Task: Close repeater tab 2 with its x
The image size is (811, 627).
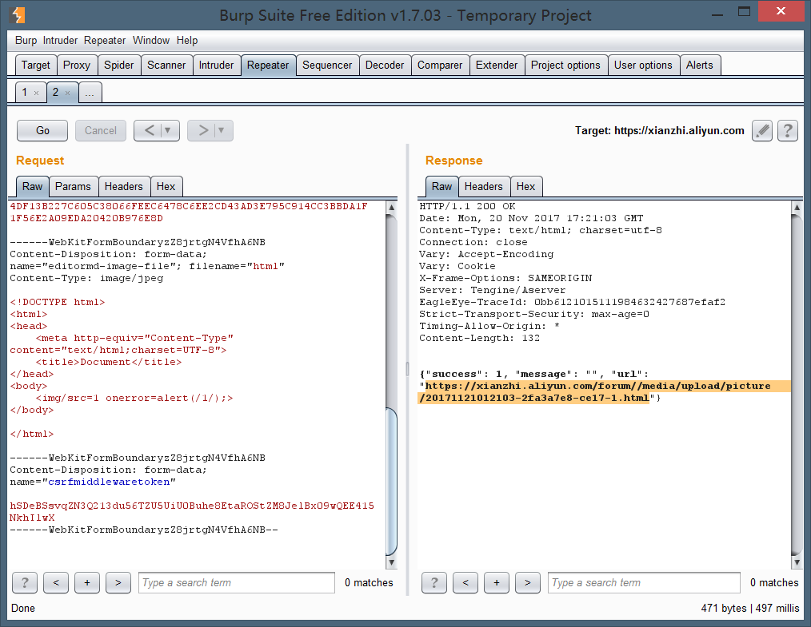Action: coord(67,93)
